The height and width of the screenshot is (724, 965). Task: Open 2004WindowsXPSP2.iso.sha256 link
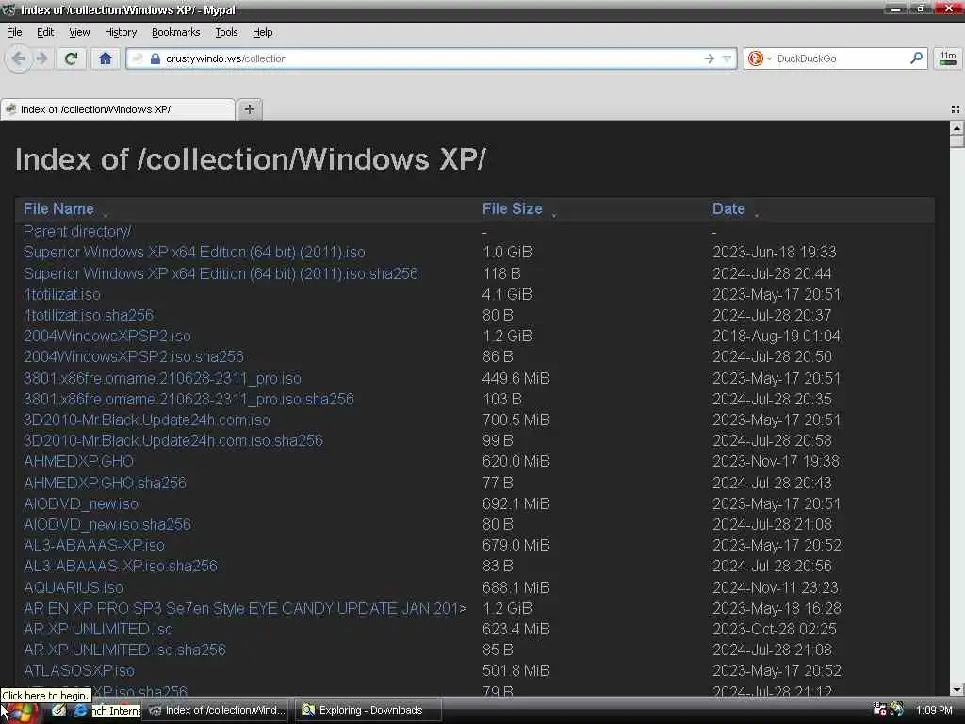click(x=134, y=356)
